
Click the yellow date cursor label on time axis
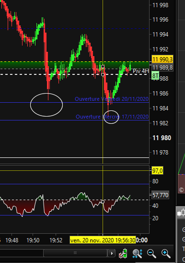103,240
